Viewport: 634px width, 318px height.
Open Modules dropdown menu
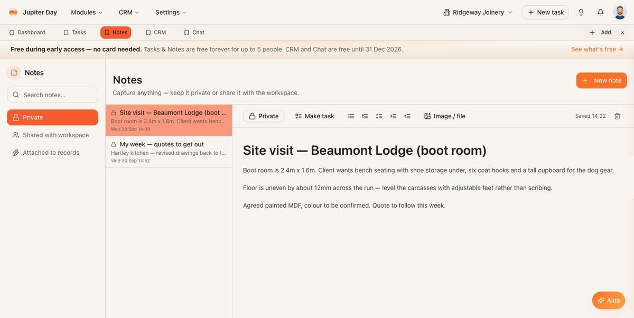87,12
